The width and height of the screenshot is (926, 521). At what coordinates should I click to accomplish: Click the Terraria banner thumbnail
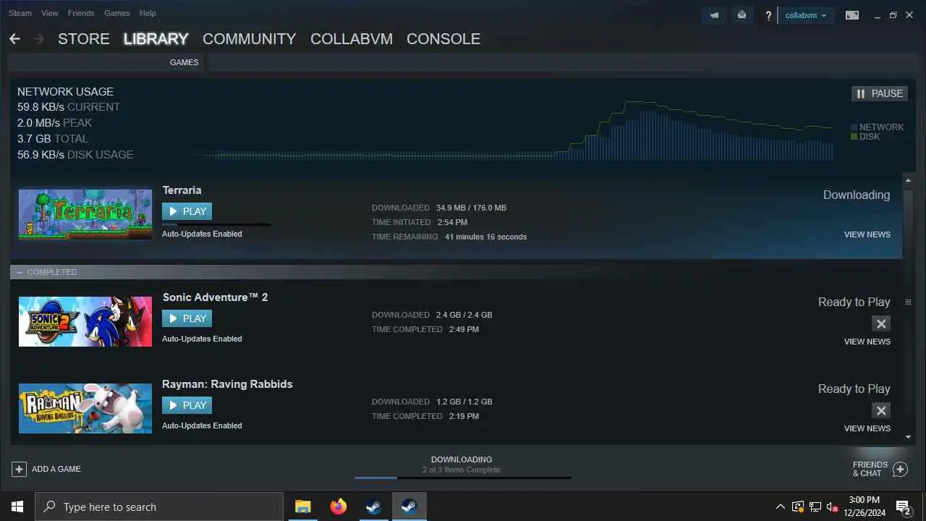[85, 214]
